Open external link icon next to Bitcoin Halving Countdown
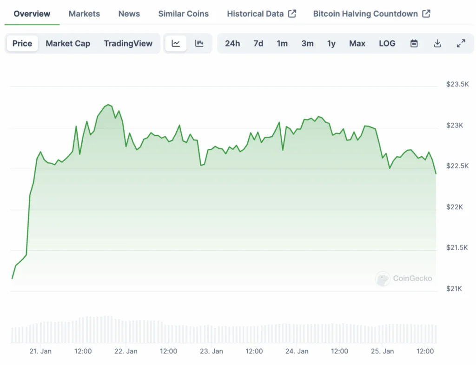This screenshot has height=365, width=476. point(426,13)
